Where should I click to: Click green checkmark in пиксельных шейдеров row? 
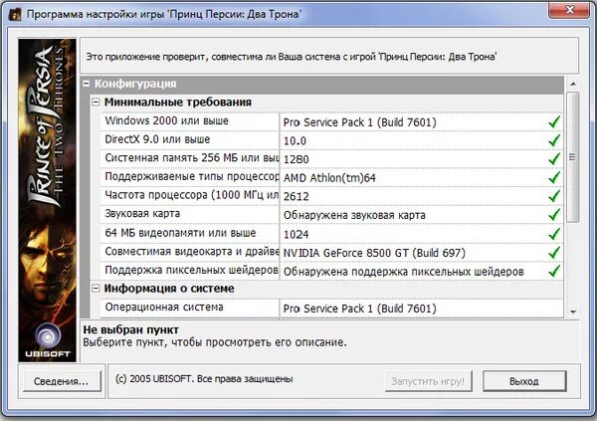click(x=554, y=271)
